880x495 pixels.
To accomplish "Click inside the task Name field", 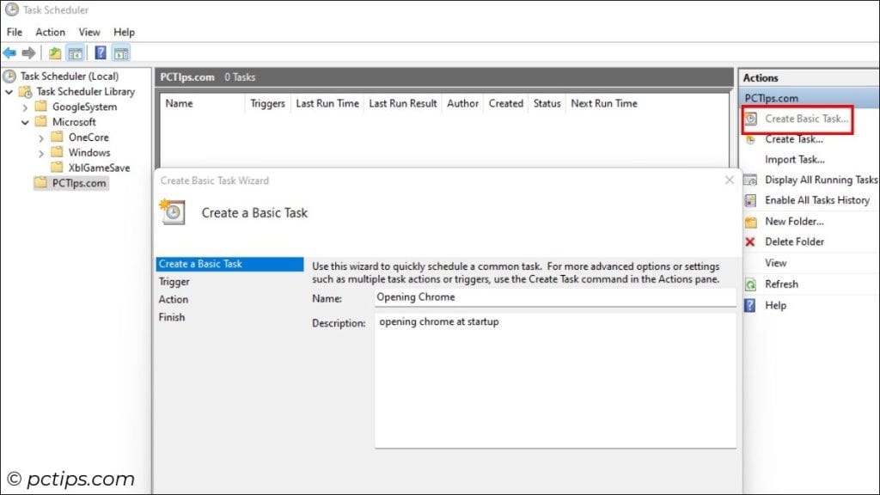I will coord(550,297).
